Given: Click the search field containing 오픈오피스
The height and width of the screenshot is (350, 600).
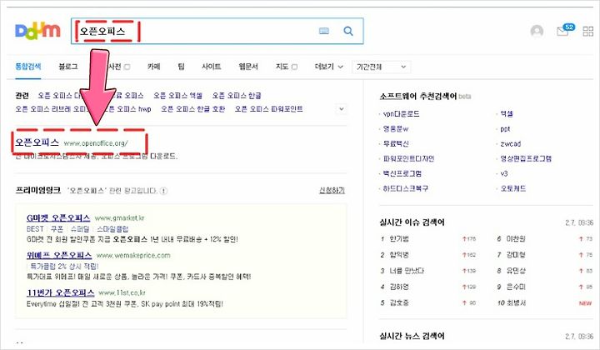Looking at the screenshot, I should coord(217,31).
